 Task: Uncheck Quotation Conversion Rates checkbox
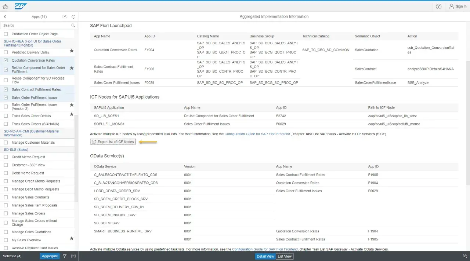6,60
